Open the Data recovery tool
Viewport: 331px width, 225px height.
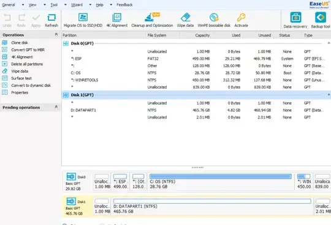point(295,20)
